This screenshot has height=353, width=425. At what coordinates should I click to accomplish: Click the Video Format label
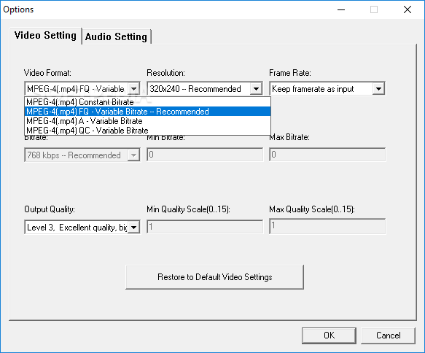point(47,73)
